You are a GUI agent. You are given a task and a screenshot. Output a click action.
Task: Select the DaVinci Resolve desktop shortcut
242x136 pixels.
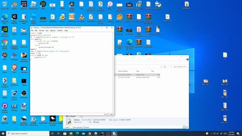tap(72, 6)
